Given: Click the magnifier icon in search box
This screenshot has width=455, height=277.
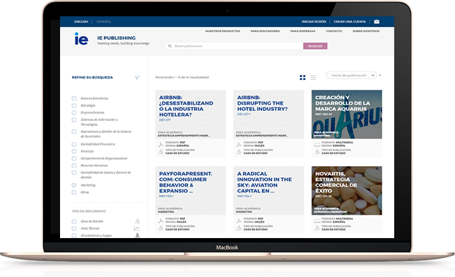Looking at the screenshot, I should click(170, 46).
